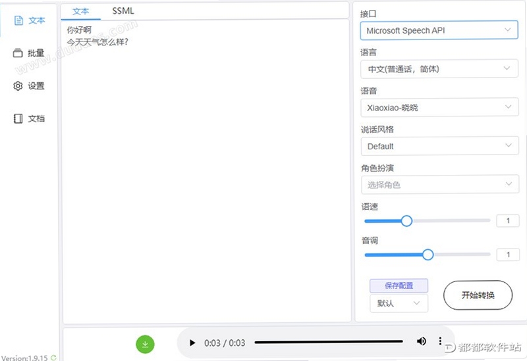
Task: Switch to the SSML tab
Action: (x=123, y=11)
